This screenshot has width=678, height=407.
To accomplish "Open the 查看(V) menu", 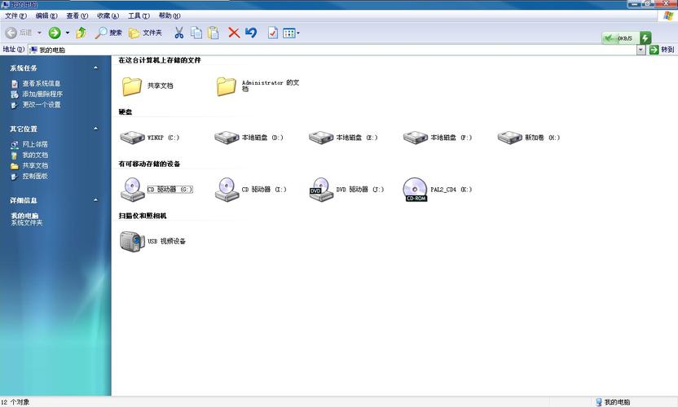I will (x=78, y=15).
